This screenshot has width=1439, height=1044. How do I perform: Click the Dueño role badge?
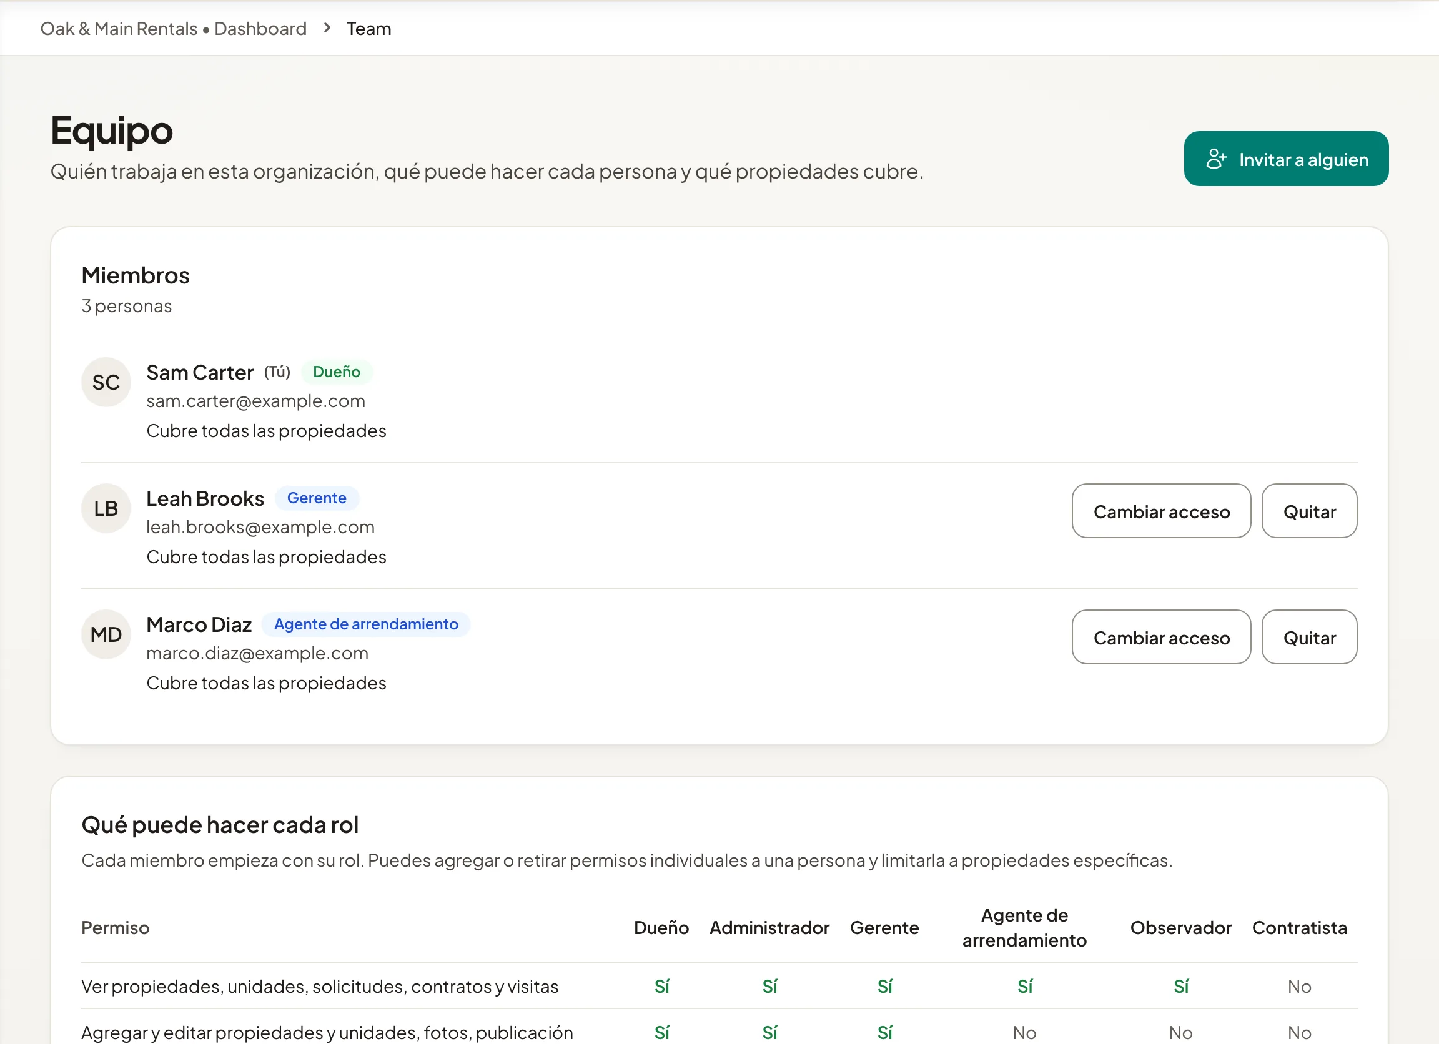point(337,372)
